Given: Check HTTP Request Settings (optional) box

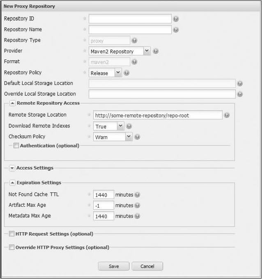Looking at the screenshot, I should 11,234.
